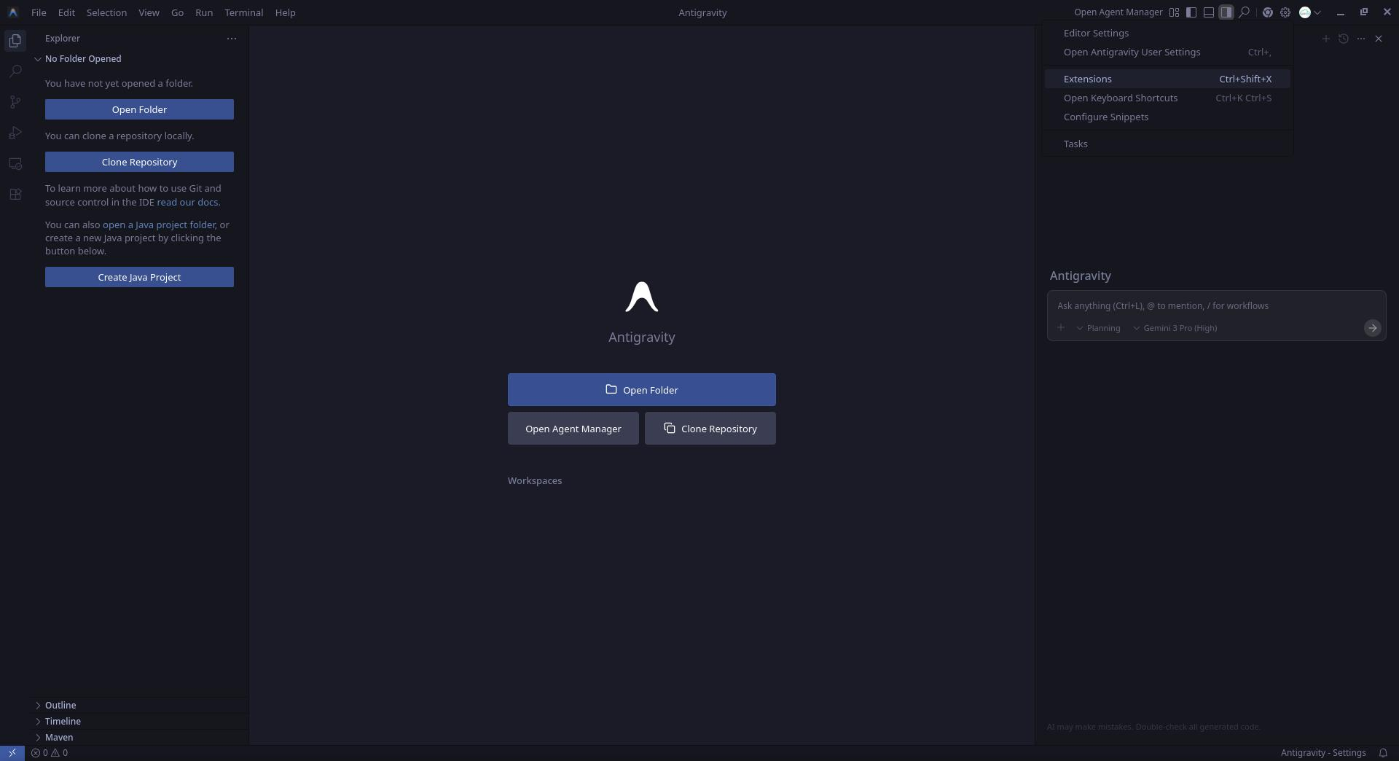Open notifications bell in status bar

click(1383, 753)
